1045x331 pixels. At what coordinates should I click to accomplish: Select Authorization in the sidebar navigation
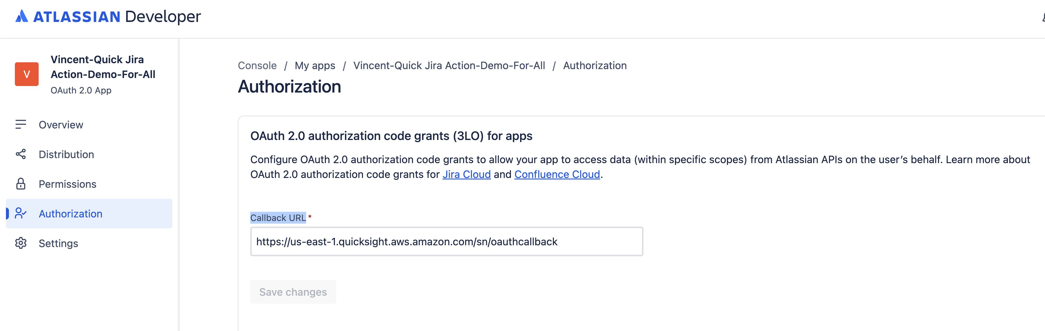pos(70,213)
